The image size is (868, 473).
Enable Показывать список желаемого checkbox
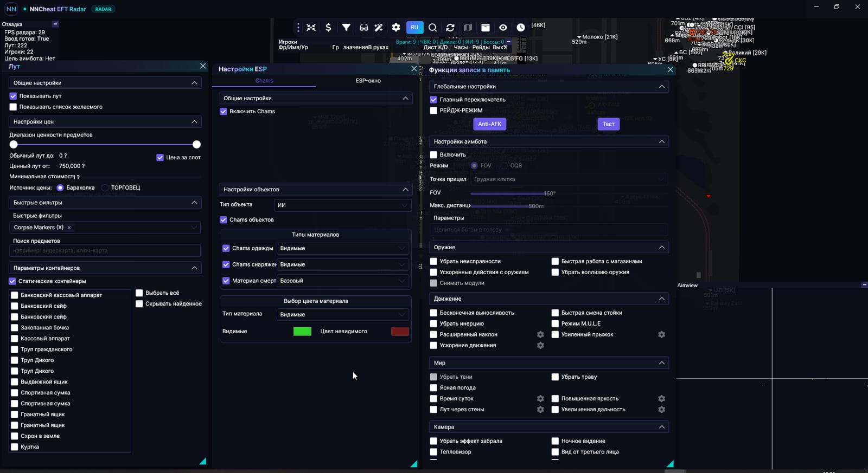(13, 107)
